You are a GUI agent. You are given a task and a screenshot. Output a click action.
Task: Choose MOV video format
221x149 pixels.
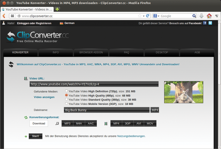point(150,124)
